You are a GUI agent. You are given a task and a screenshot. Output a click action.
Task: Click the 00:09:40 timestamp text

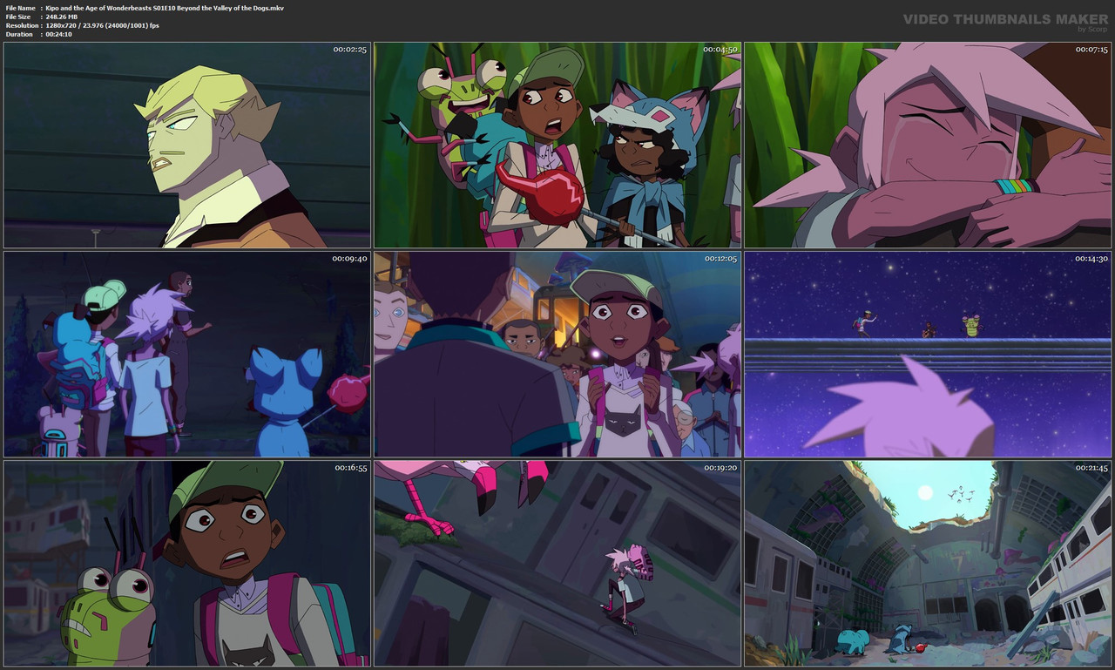(x=350, y=259)
